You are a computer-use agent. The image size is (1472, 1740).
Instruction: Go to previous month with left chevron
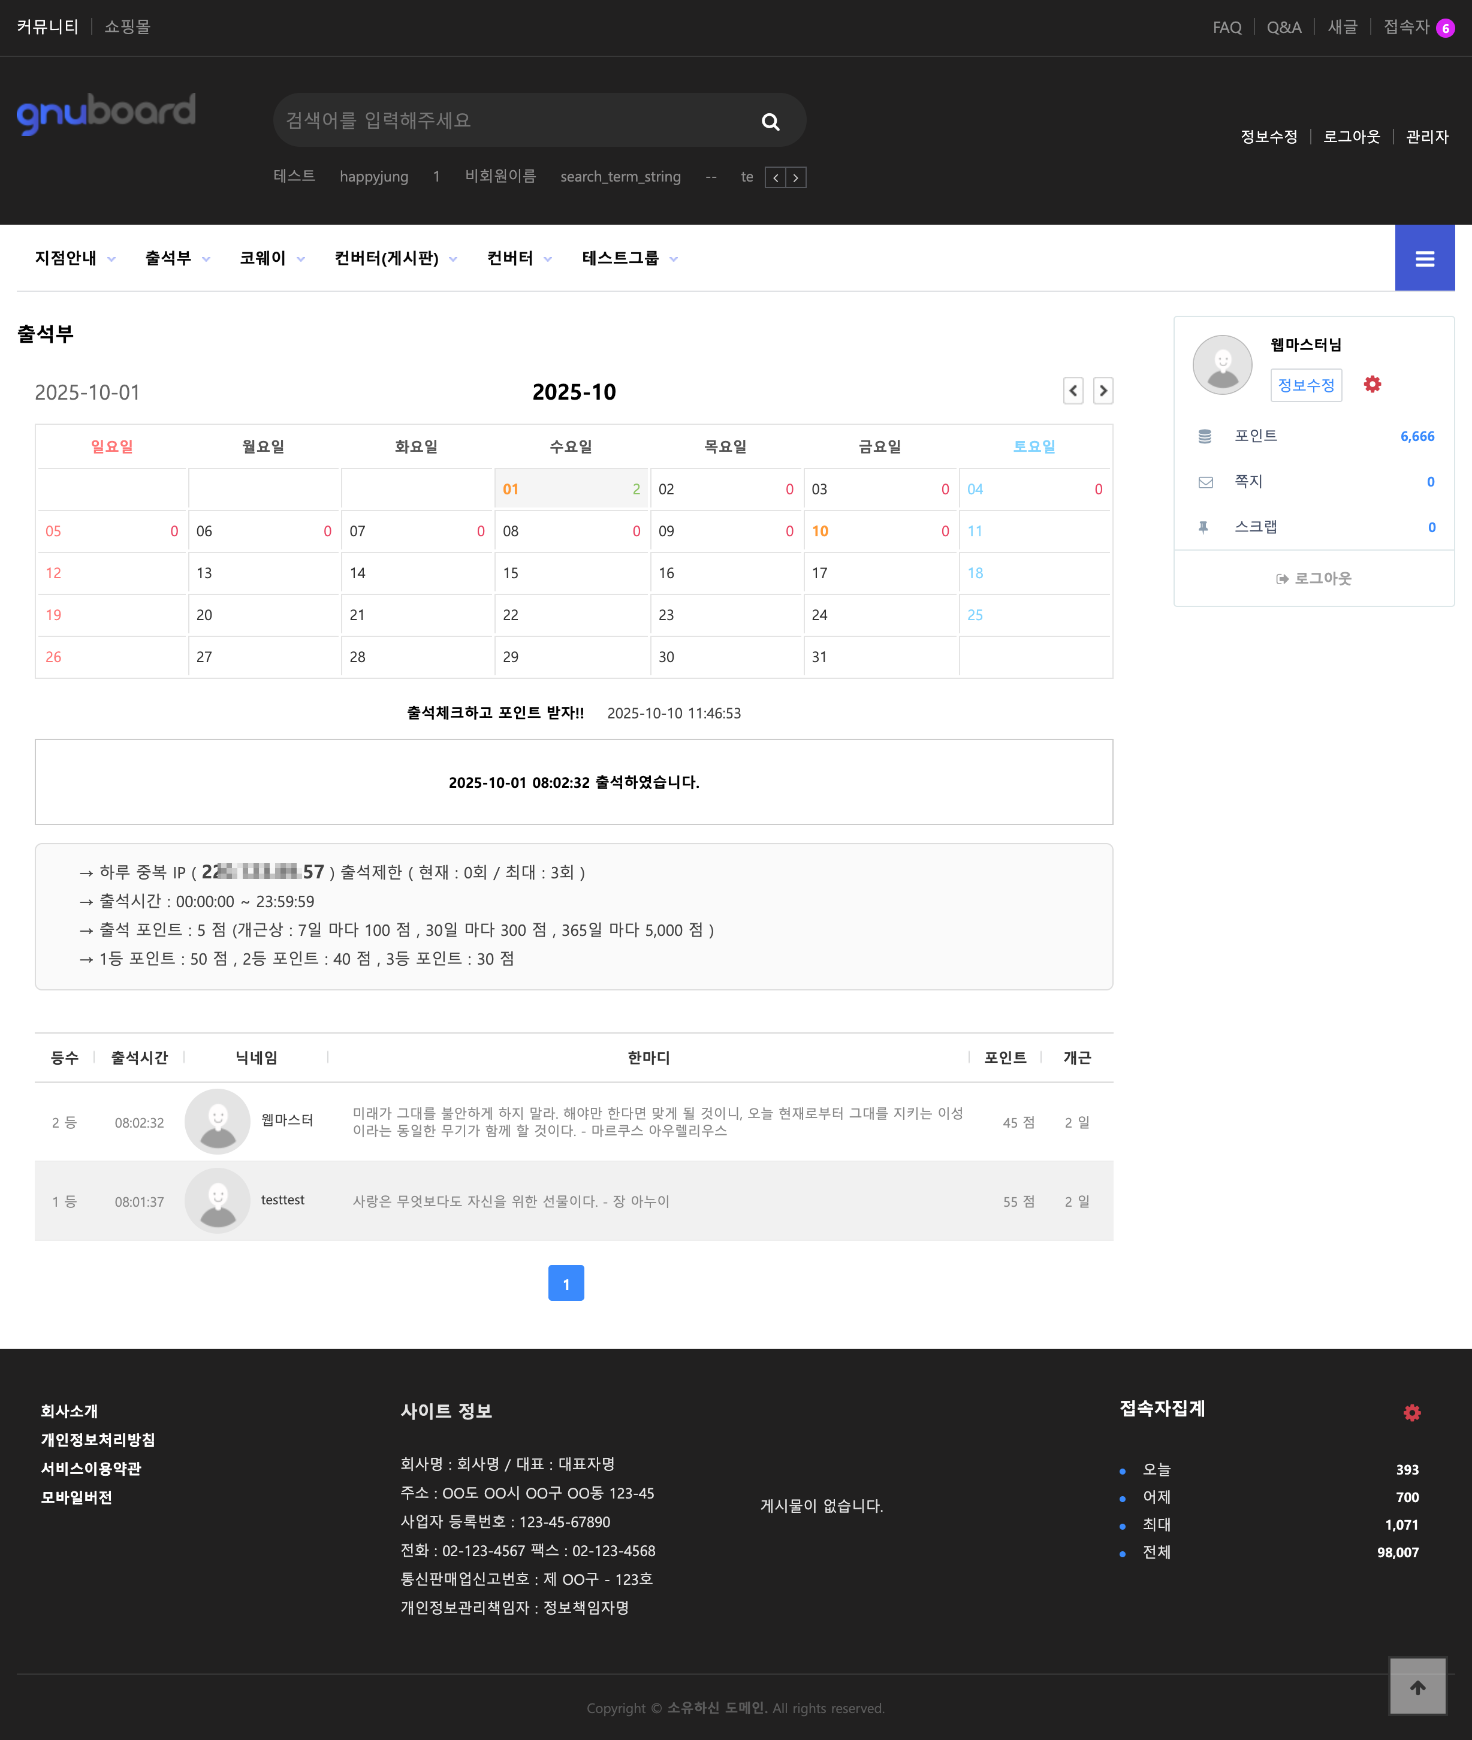coord(1073,391)
